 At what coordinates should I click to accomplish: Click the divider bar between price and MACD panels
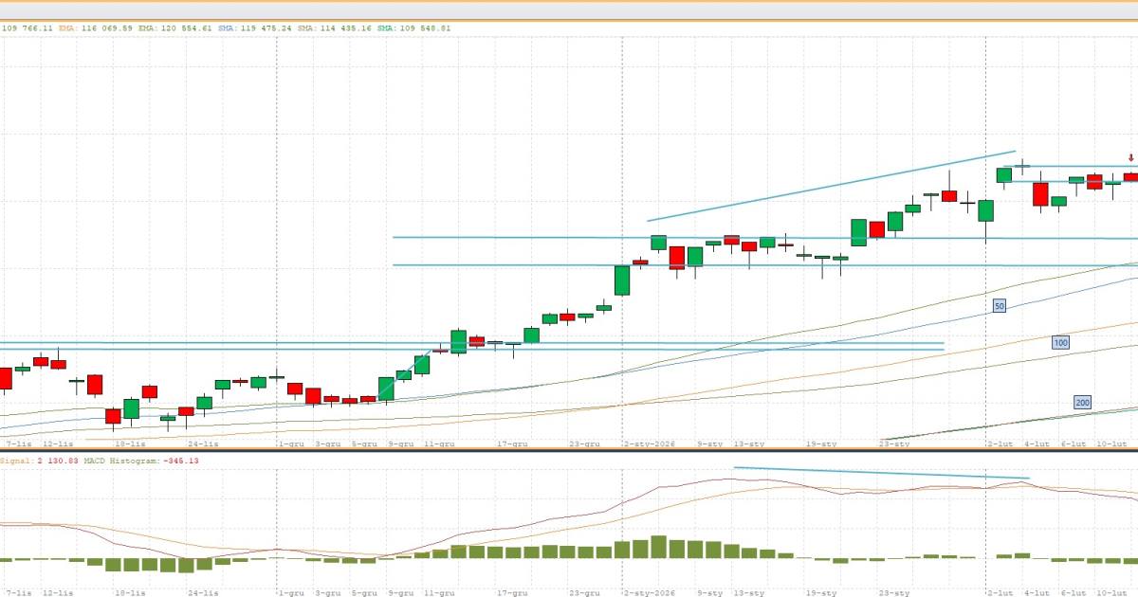click(569, 451)
